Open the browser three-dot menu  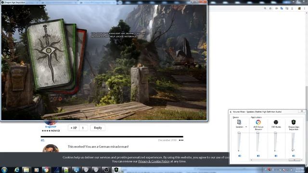(x=305, y=8)
